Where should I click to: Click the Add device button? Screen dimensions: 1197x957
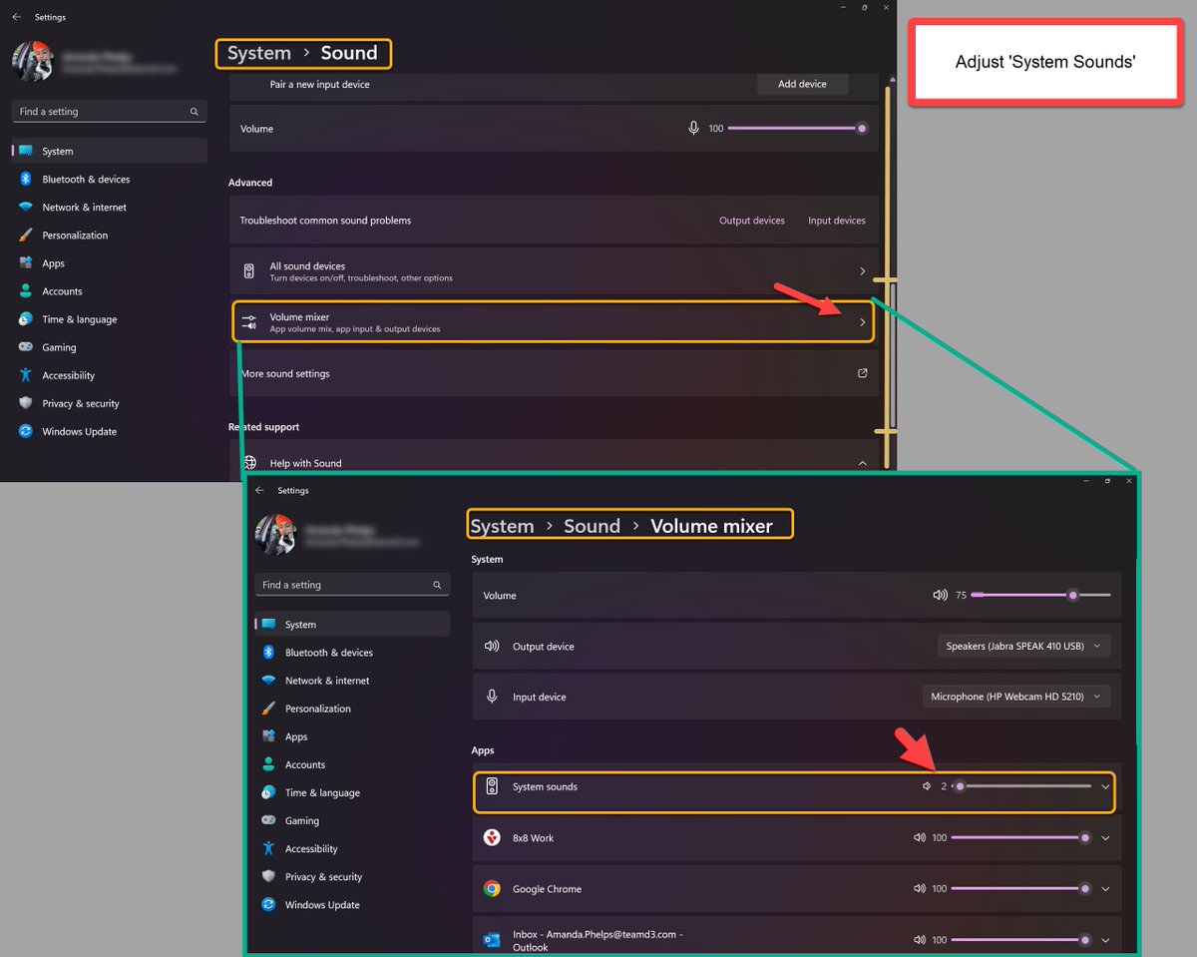click(x=802, y=84)
